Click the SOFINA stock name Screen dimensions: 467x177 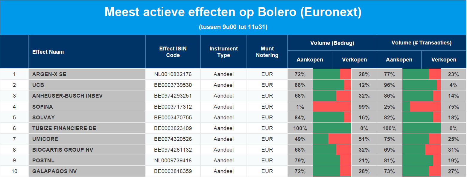coord(42,107)
